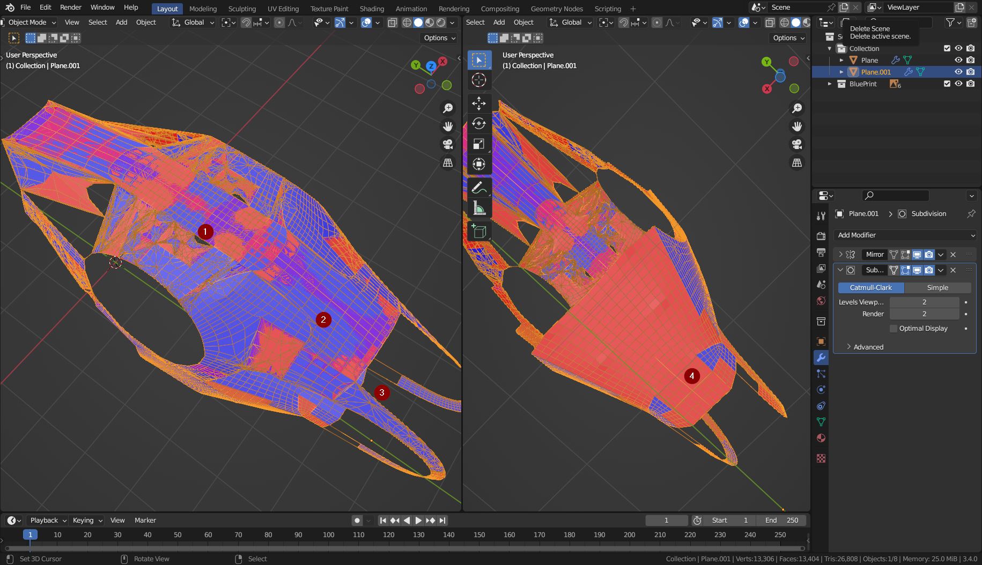Open Add Modifier dropdown
The image size is (982, 565).
[x=905, y=235]
